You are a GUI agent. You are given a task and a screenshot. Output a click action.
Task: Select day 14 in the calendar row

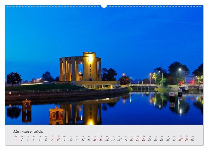[95, 140]
